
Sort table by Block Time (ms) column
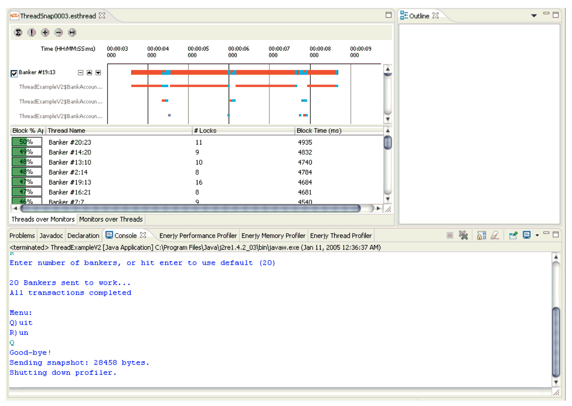tap(319, 130)
